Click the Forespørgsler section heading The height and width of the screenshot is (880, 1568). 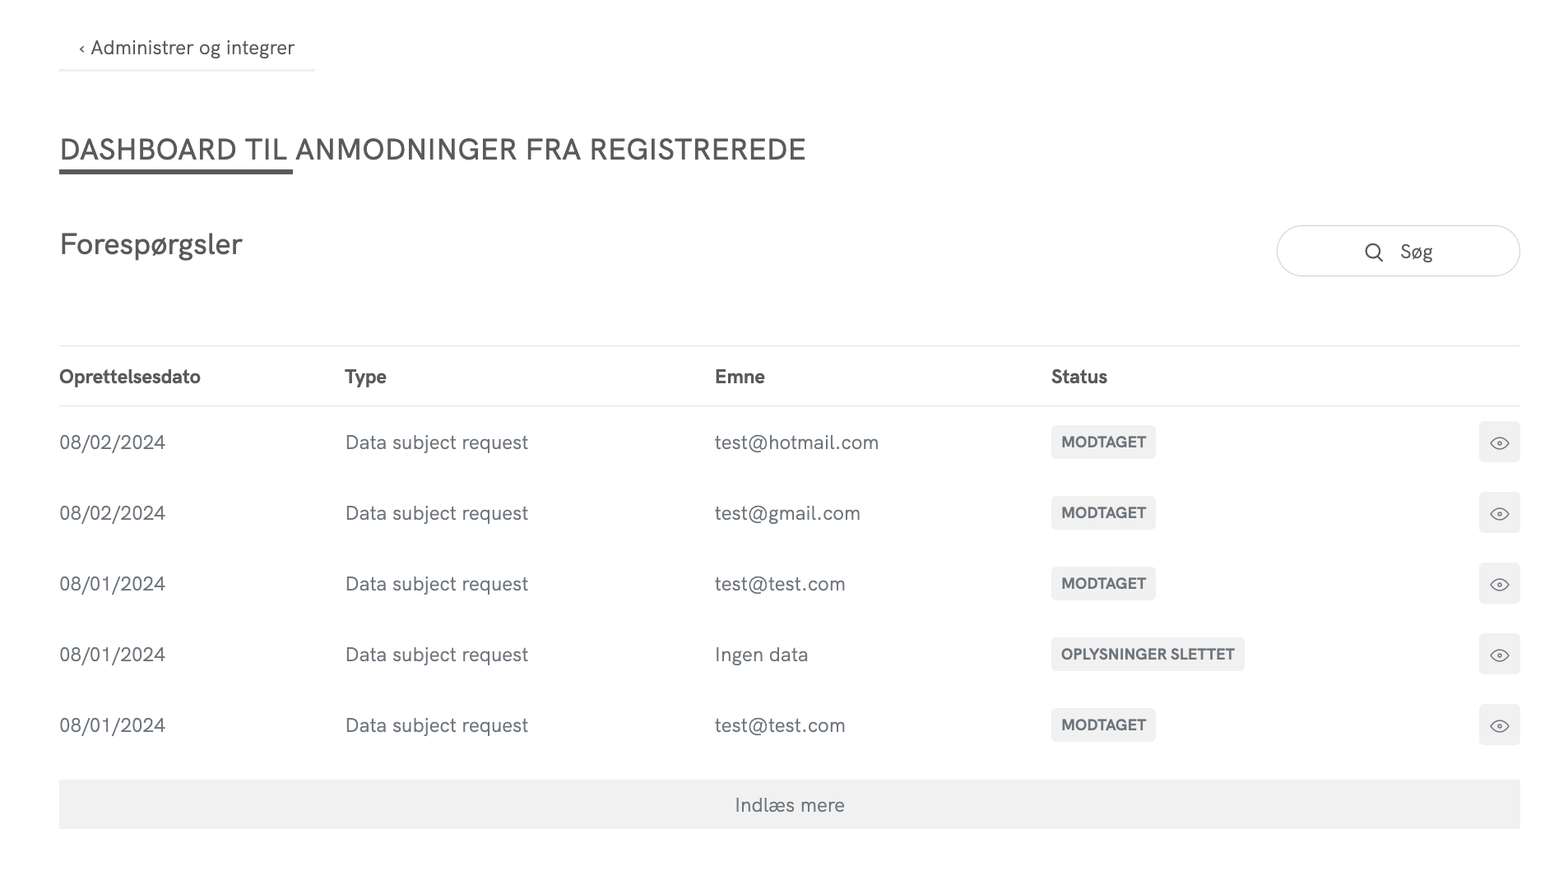[151, 244]
